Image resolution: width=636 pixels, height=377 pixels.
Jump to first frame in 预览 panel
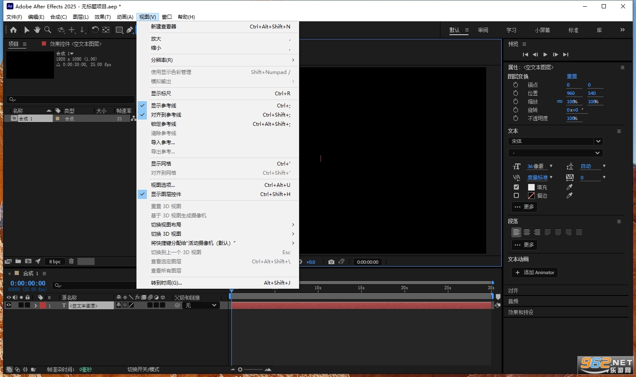click(x=526, y=54)
